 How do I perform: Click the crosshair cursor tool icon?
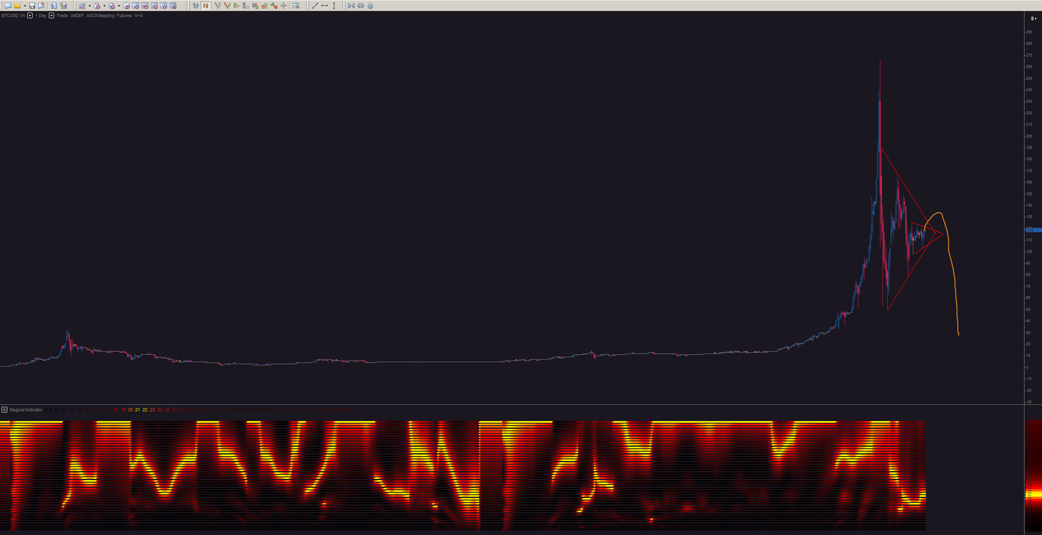point(283,6)
